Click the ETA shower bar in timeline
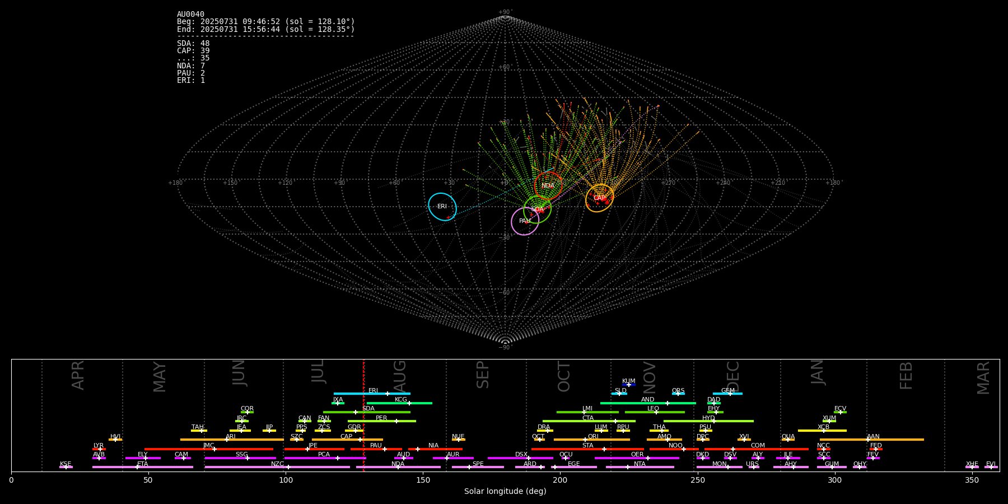 click(143, 467)
